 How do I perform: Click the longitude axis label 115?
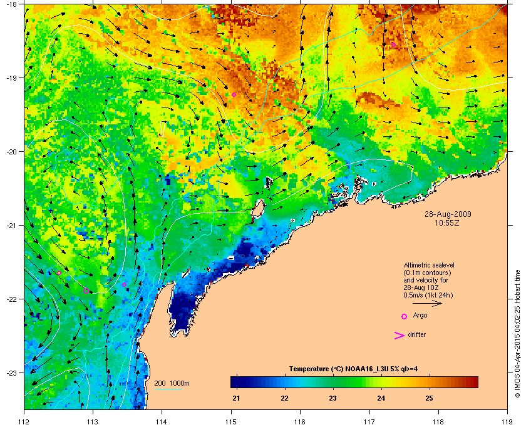[x=231, y=422]
